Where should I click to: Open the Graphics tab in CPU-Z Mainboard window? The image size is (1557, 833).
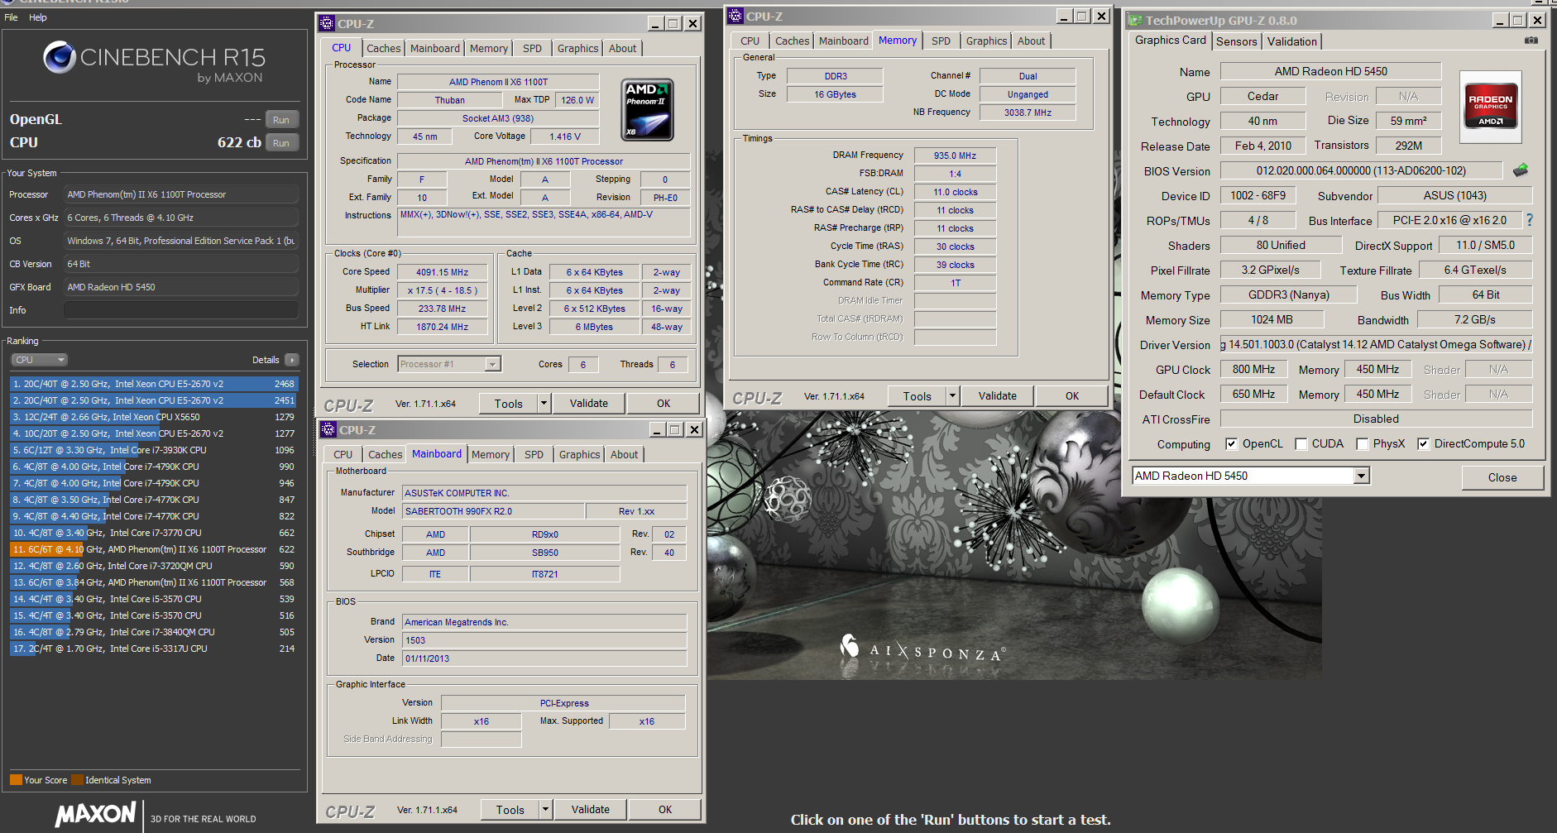580,454
